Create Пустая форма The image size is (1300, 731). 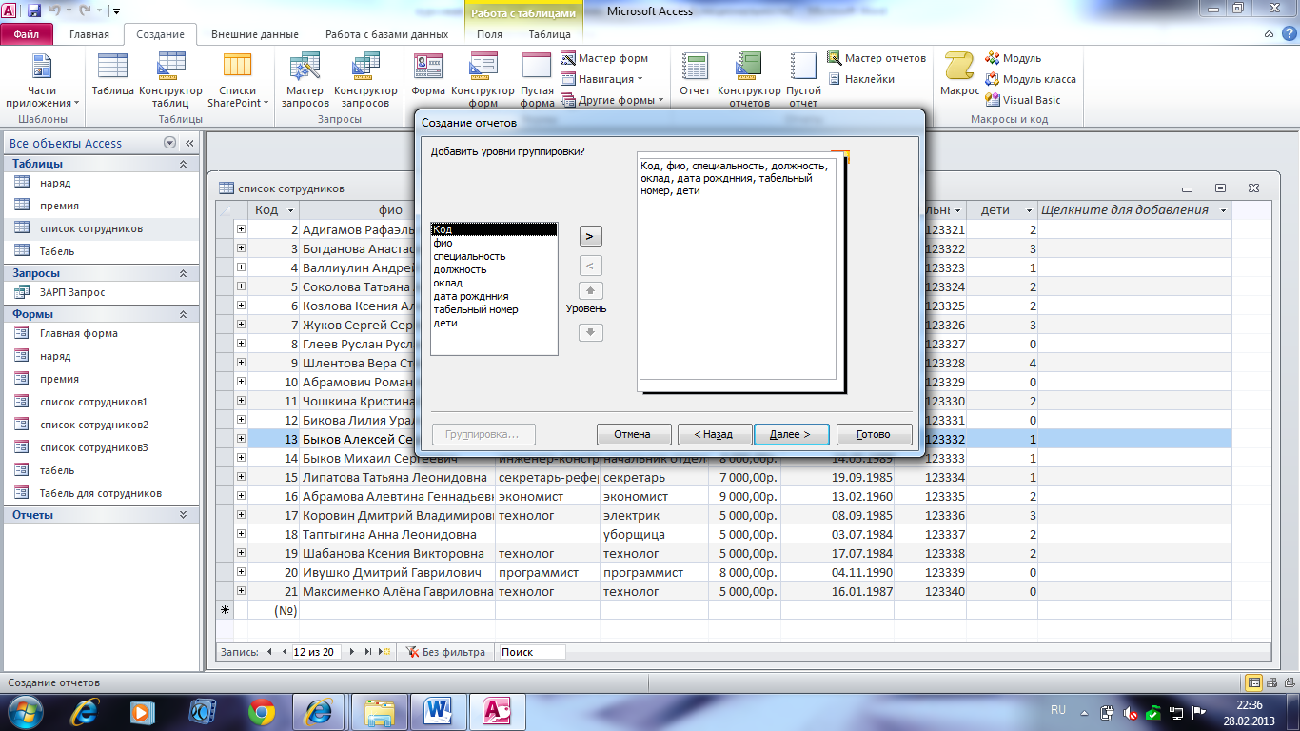click(x=538, y=81)
